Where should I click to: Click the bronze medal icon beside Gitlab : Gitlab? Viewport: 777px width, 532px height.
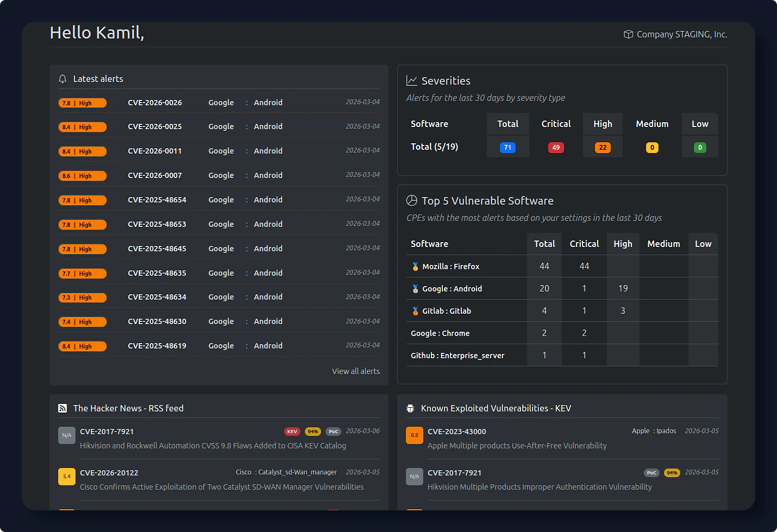pos(415,311)
